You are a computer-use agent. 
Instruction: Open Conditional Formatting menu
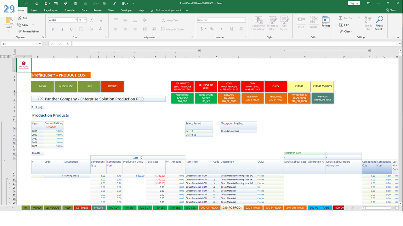tap(258, 23)
